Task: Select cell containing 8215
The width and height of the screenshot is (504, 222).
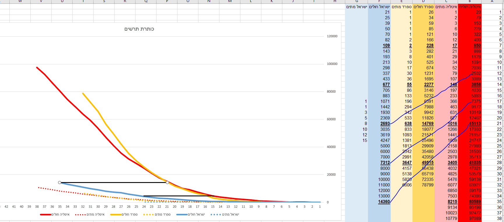Action: 446,202
